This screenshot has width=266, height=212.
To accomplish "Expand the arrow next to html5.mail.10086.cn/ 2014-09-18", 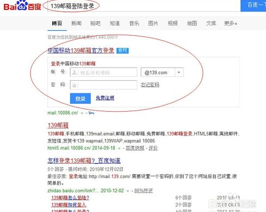I will coord(119,149).
